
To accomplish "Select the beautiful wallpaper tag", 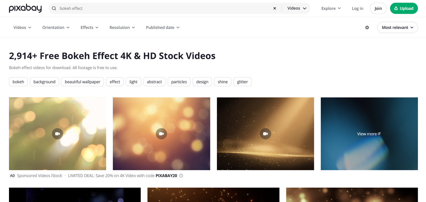I will tap(83, 82).
